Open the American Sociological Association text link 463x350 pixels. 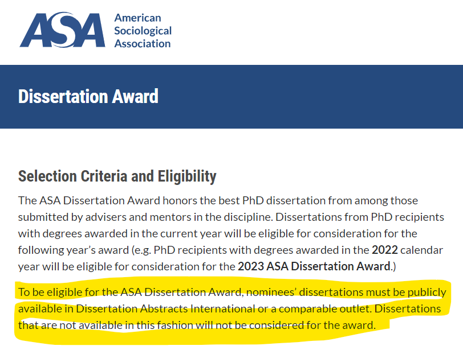tap(143, 31)
